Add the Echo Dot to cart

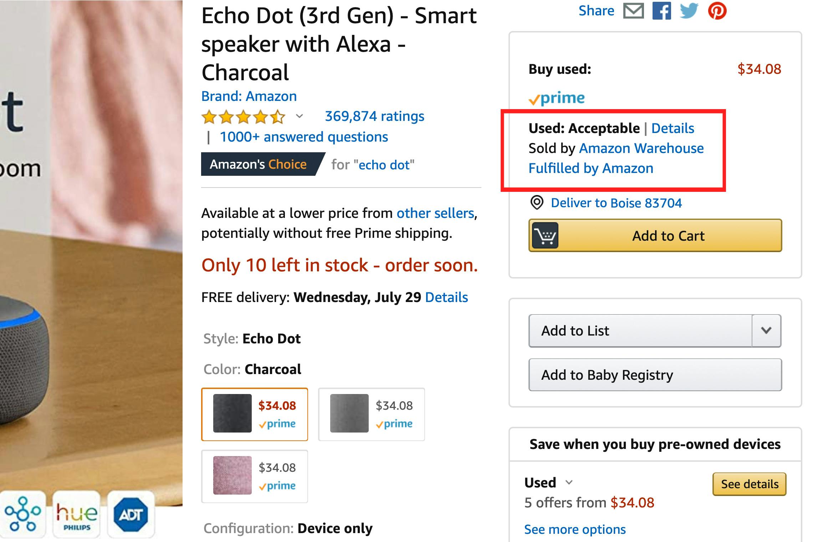pyautogui.click(x=655, y=236)
